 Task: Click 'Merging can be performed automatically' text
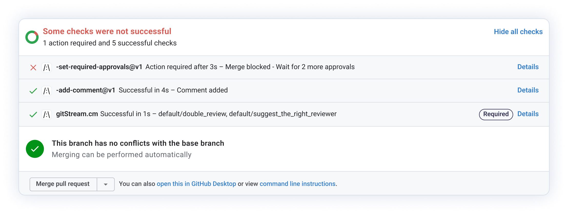pos(121,155)
